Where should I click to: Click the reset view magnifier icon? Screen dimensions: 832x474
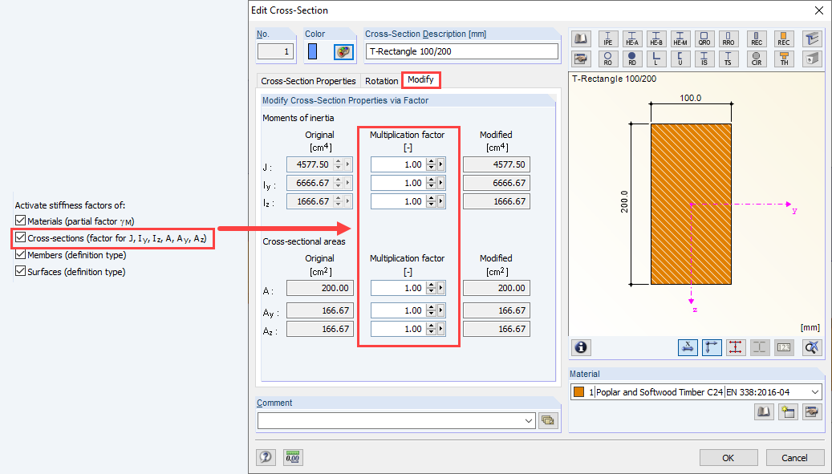click(x=812, y=347)
